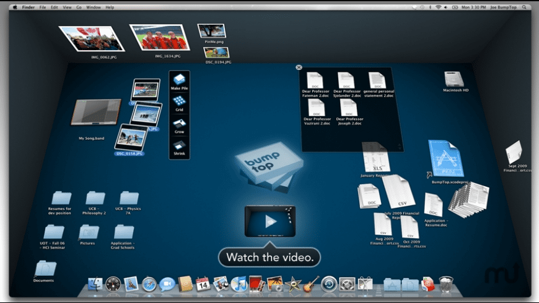Select the My Song.band file
The width and height of the screenshot is (539, 303).
click(96, 111)
